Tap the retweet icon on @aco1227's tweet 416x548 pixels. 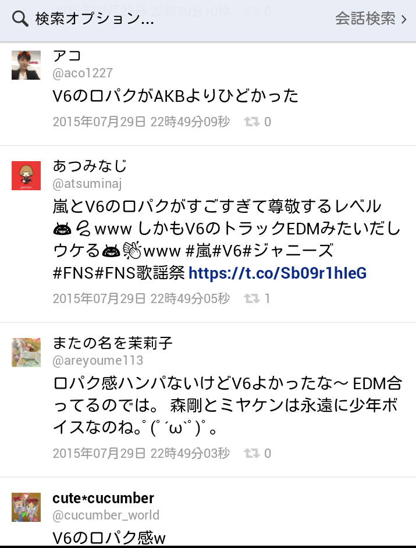[252, 122]
